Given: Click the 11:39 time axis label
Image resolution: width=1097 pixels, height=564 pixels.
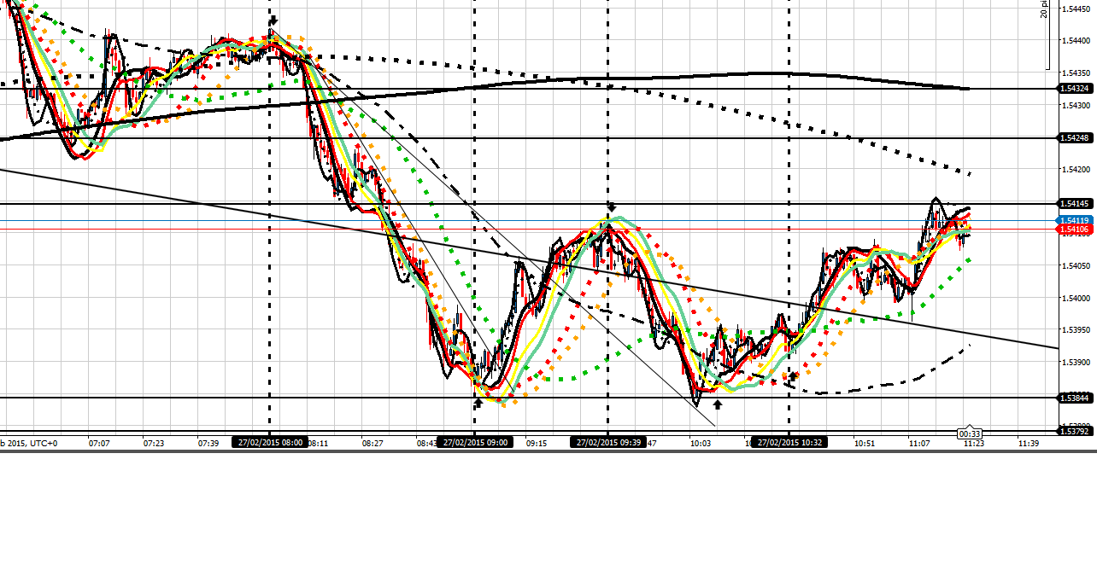Looking at the screenshot, I should [1029, 444].
